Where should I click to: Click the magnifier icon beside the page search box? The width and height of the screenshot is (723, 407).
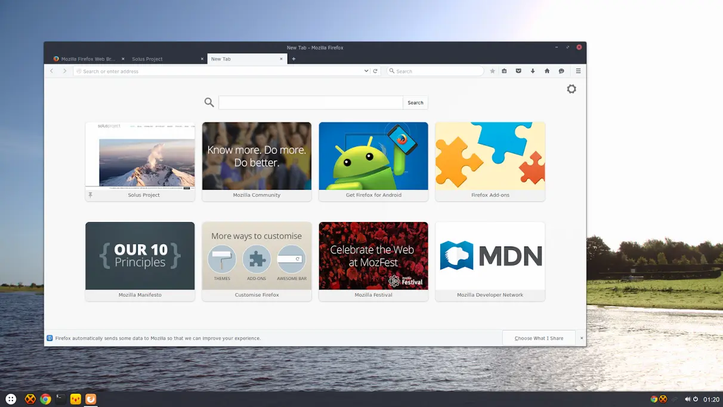[x=209, y=103]
